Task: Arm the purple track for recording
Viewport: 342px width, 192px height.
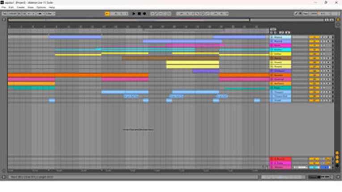Action: (x=329, y=71)
